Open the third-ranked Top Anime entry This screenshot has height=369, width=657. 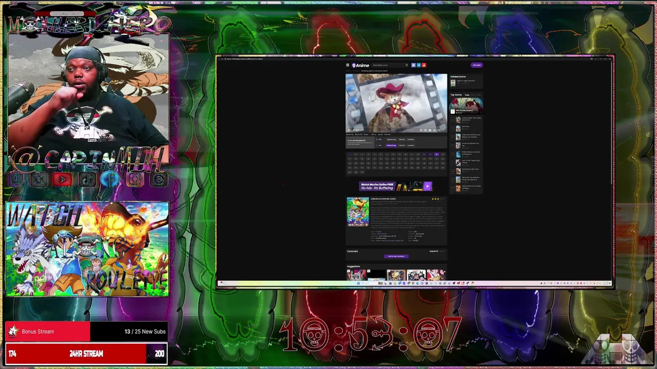click(x=467, y=128)
